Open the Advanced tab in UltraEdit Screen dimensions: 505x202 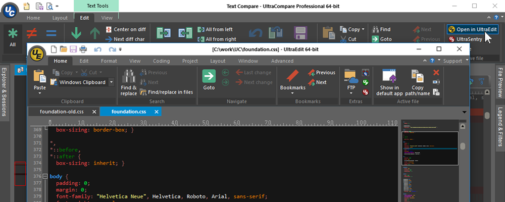[x=282, y=61]
